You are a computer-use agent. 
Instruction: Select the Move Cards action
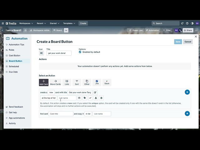tap(55, 82)
